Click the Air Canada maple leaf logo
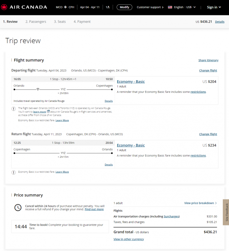 (x=4, y=7)
